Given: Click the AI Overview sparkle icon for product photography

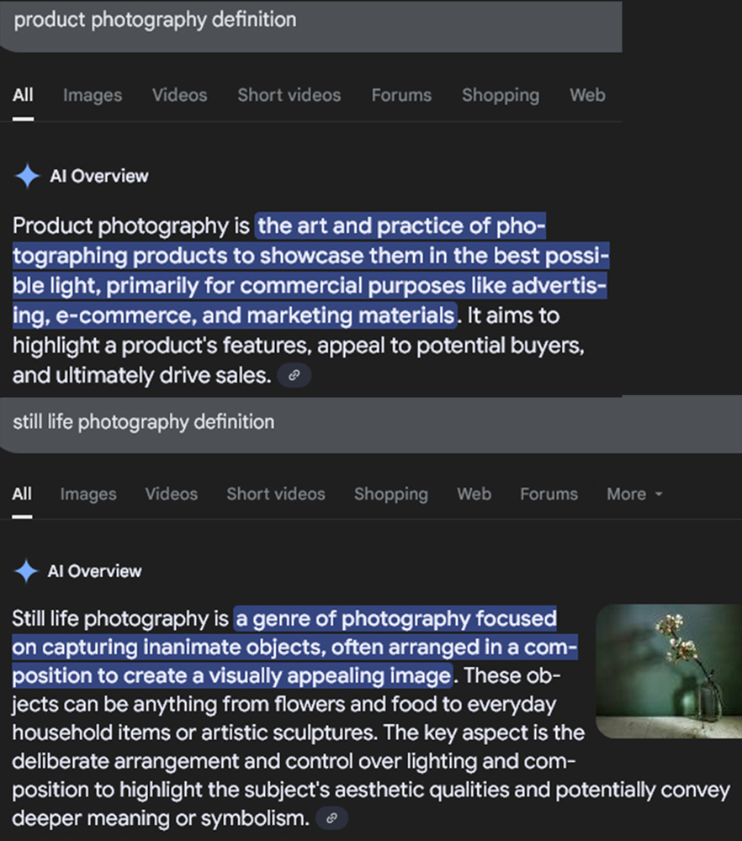Looking at the screenshot, I should (27, 176).
